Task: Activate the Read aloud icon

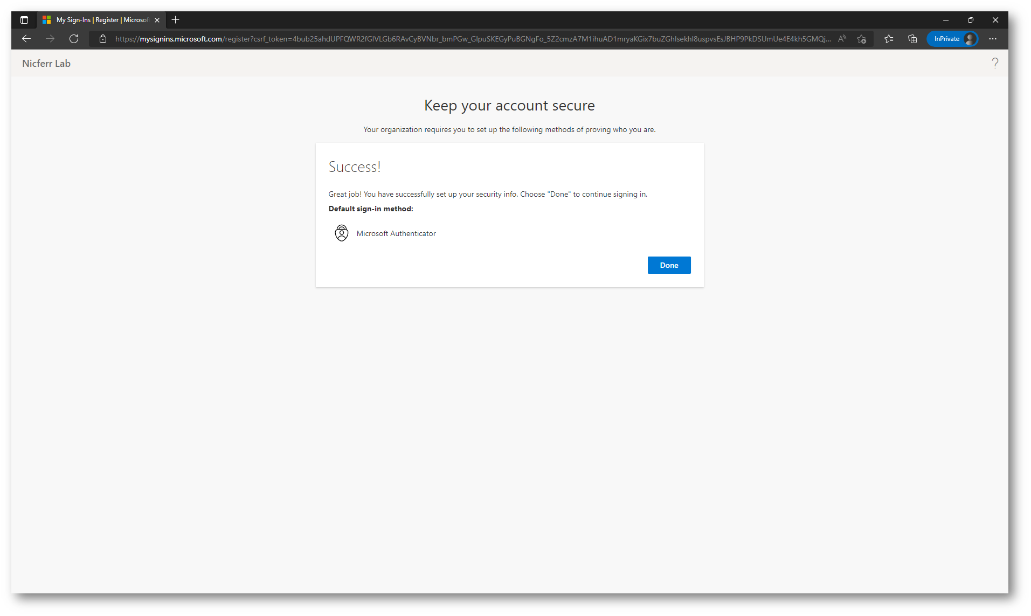Action: (842, 39)
